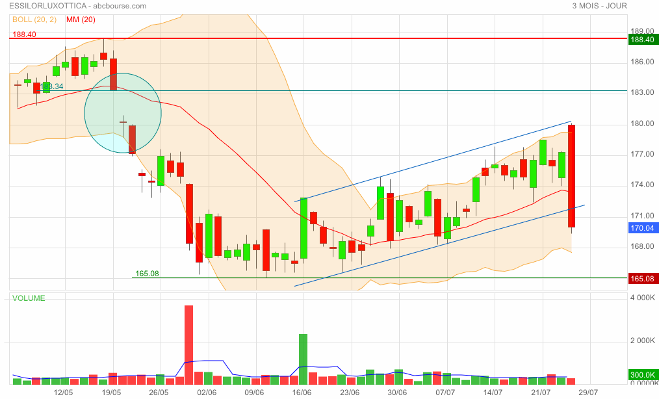Click the 02/06 date label
This screenshot has height=399, width=659.
tap(207, 393)
